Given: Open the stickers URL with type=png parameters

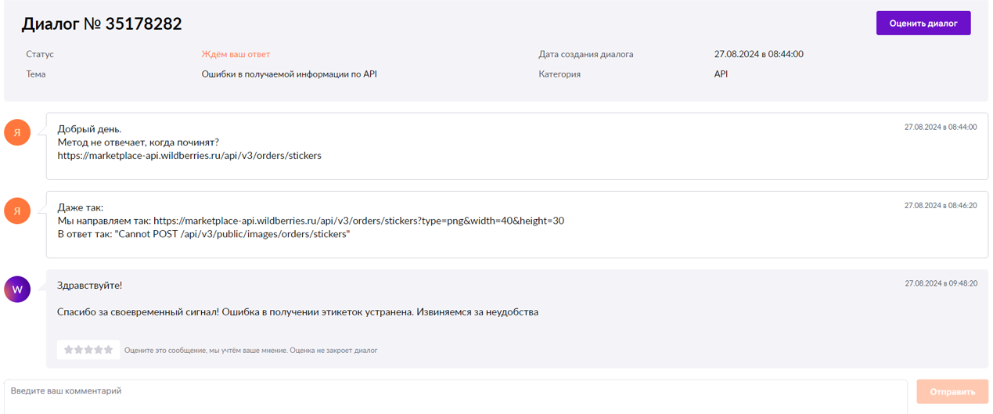Looking at the screenshot, I should coord(358,221).
